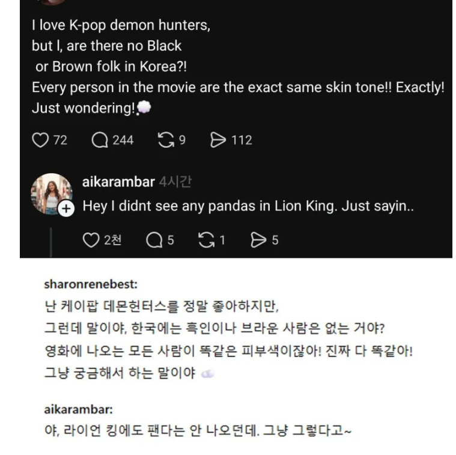Select the sharonrenebest translated name label
Screen dimensions: 456x455
[90, 284]
